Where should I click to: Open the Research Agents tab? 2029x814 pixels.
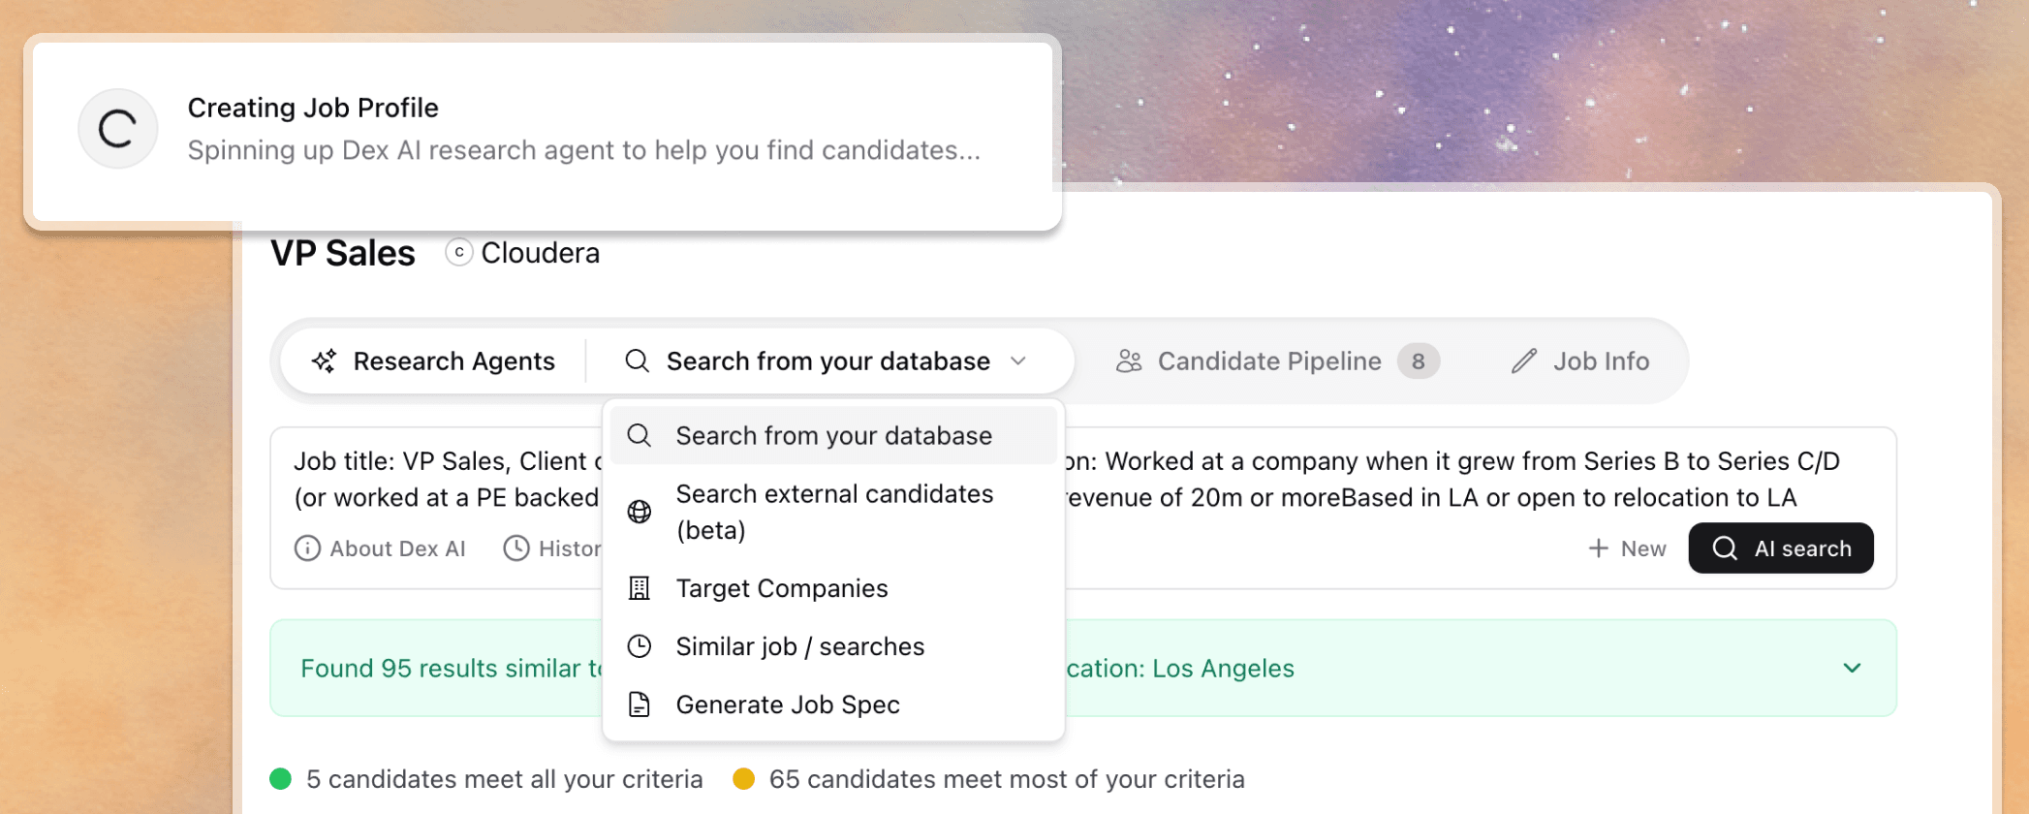pos(434,361)
